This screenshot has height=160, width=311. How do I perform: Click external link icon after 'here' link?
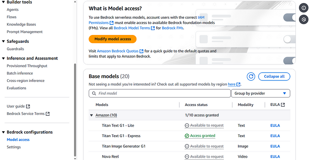coord(238,84)
